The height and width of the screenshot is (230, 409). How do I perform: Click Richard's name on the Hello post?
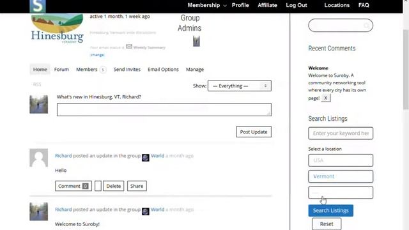pos(63,156)
